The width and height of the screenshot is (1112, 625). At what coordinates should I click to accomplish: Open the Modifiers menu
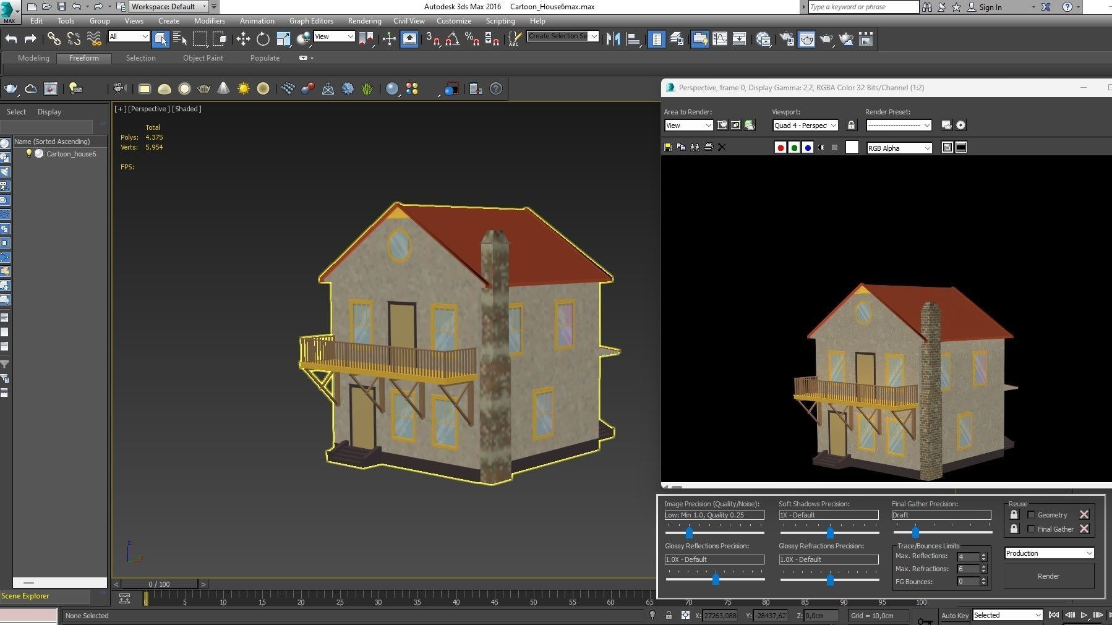[x=209, y=20]
